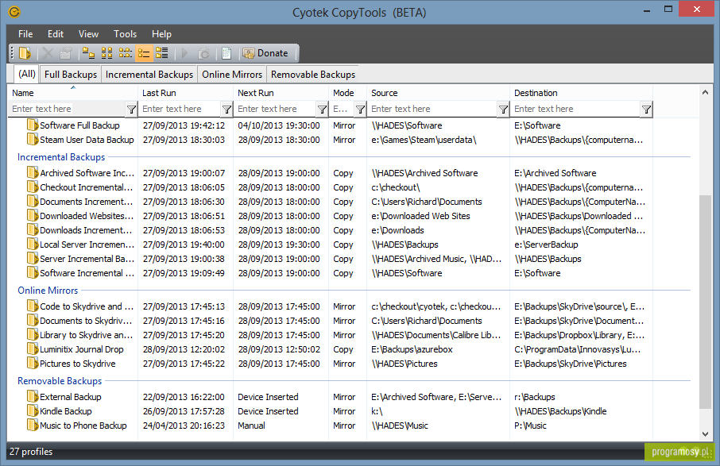Click the vertical scrollbar thumb
The image size is (720, 466).
pyautogui.click(x=705, y=302)
